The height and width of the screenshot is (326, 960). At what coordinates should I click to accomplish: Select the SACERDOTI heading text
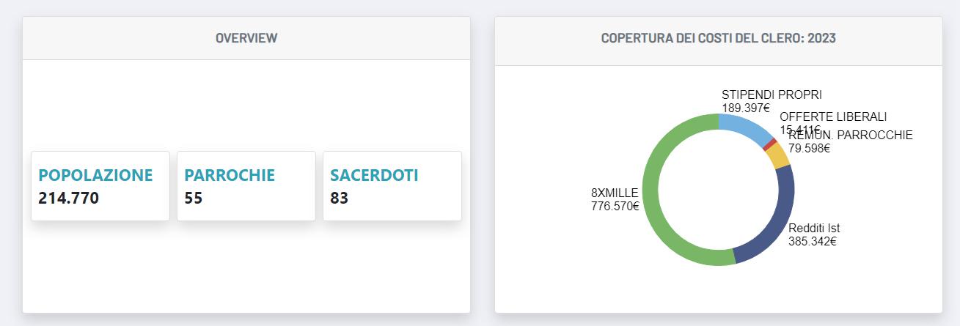pos(374,175)
